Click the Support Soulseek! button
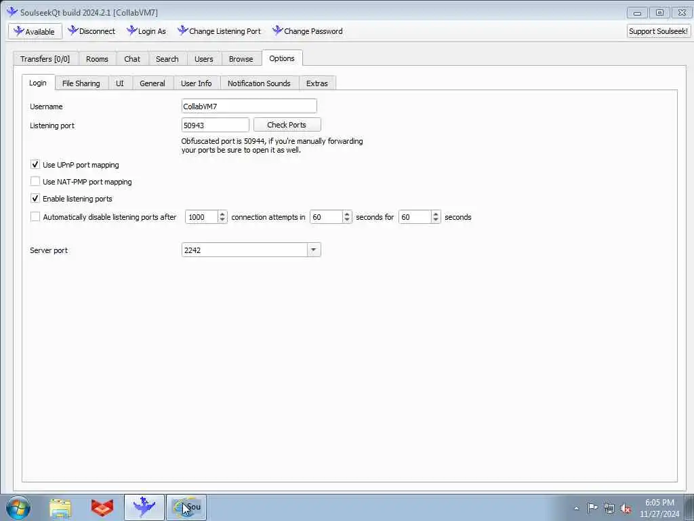 658,31
